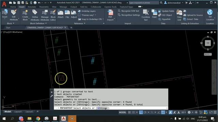This screenshot has height=122, width=218.
Task: Toggle ortho mode in status bar
Action: coord(141,112)
